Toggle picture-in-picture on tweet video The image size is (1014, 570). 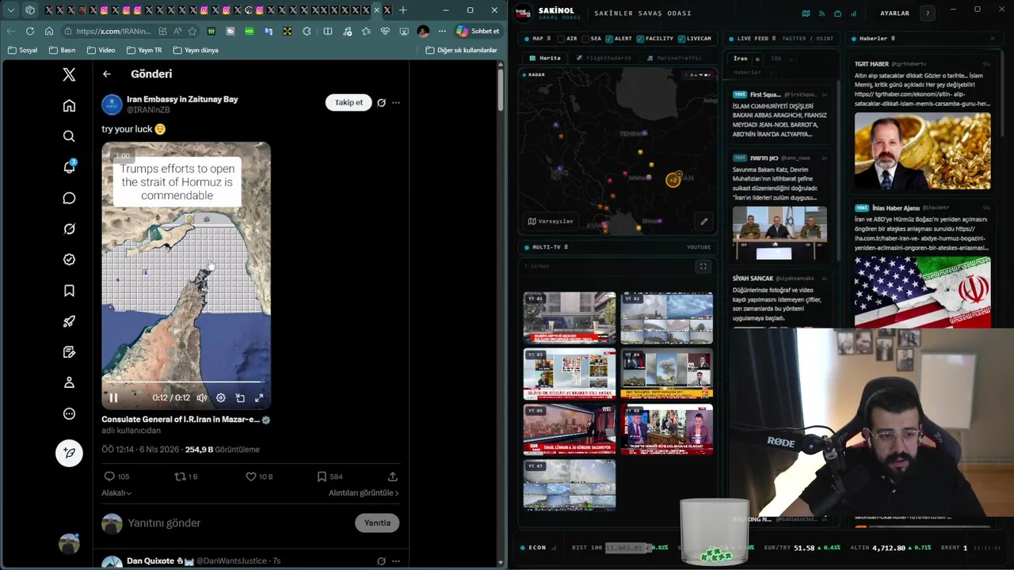[240, 397]
